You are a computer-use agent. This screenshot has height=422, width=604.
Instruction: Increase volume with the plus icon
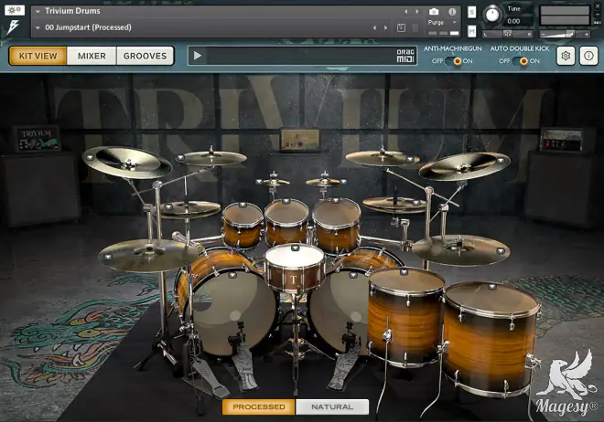pos(587,34)
